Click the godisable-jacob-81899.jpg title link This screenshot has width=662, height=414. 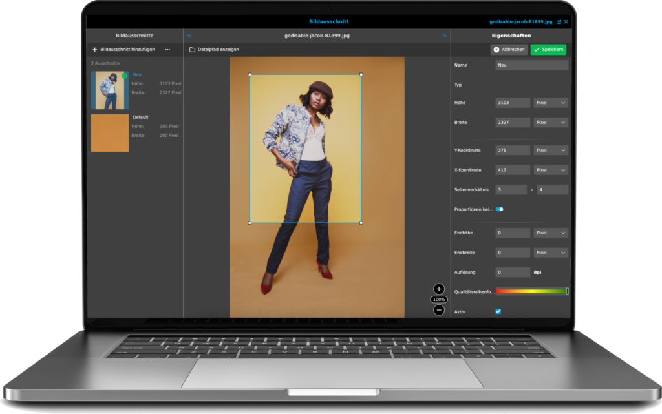point(520,21)
